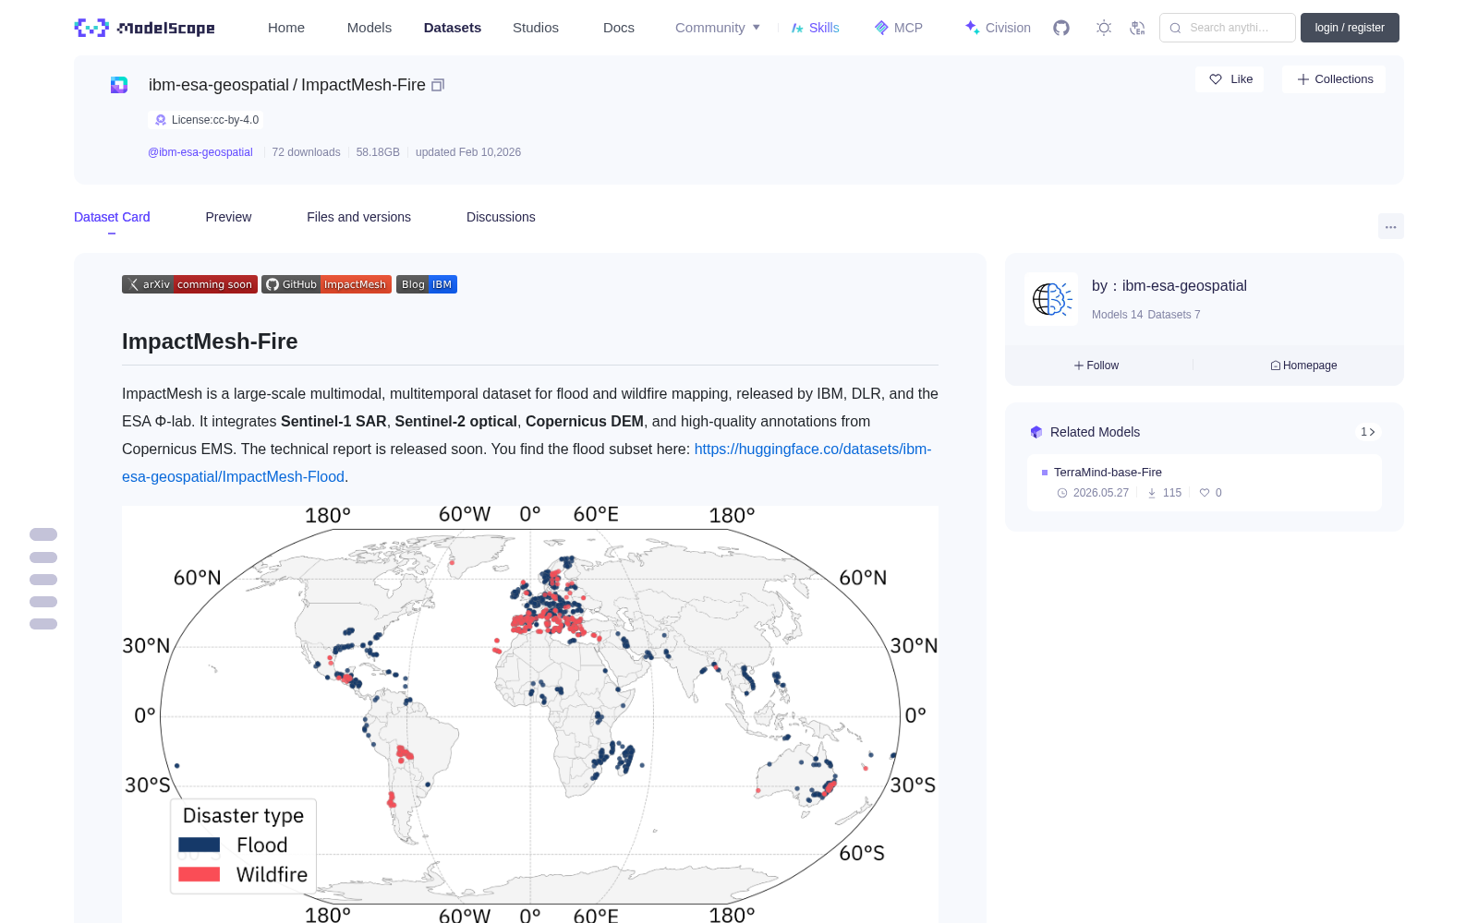The image size is (1478, 923).
Task: Click the Skills sparkle icon
Action: click(797, 28)
